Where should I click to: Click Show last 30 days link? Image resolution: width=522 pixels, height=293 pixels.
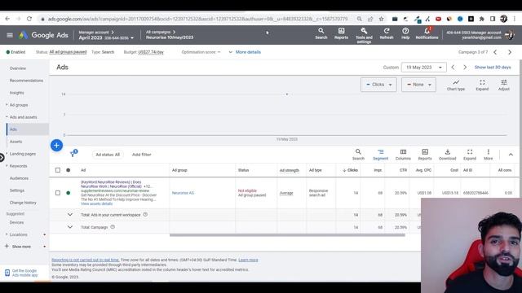pyautogui.click(x=493, y=67)
